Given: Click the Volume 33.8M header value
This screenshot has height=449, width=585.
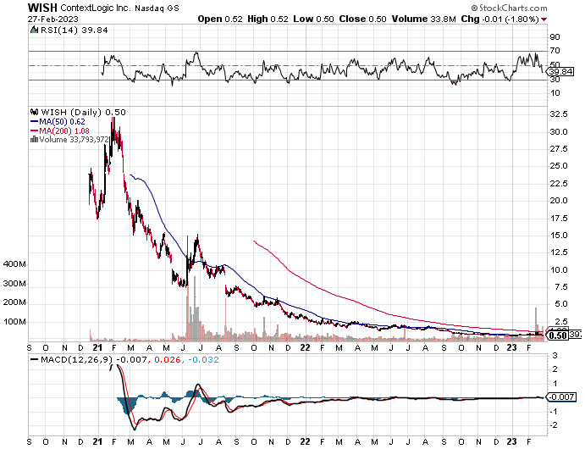Looking at the screenshot, I should [423, 19].
